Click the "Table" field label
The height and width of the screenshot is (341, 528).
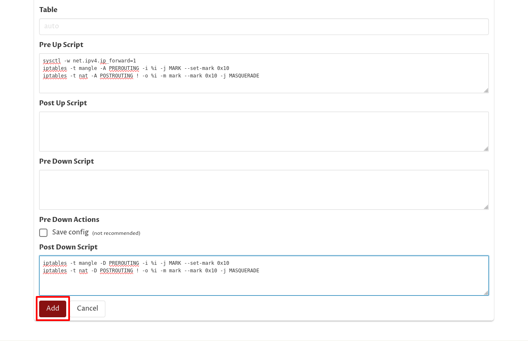pyautogui.click(x=48, y=10)
